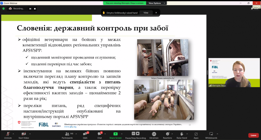This screenshot has width=261, height=140.
Task: Pause the recording in the top bar
Action: click(x=30, y=9)
